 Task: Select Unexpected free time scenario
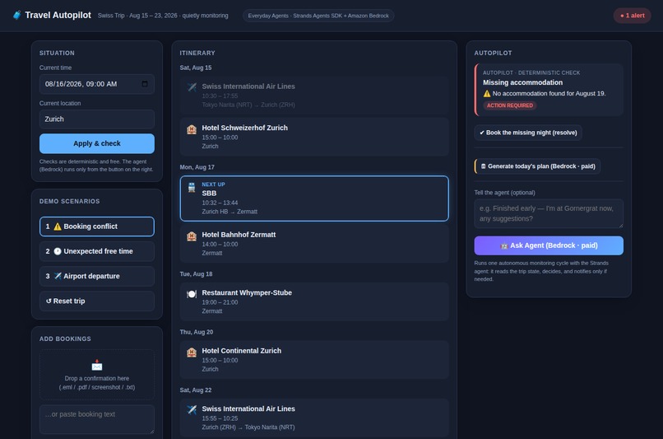[97, 251]
